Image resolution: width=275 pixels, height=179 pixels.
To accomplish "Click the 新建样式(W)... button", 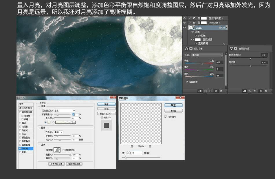I will (x=107, y=114).
